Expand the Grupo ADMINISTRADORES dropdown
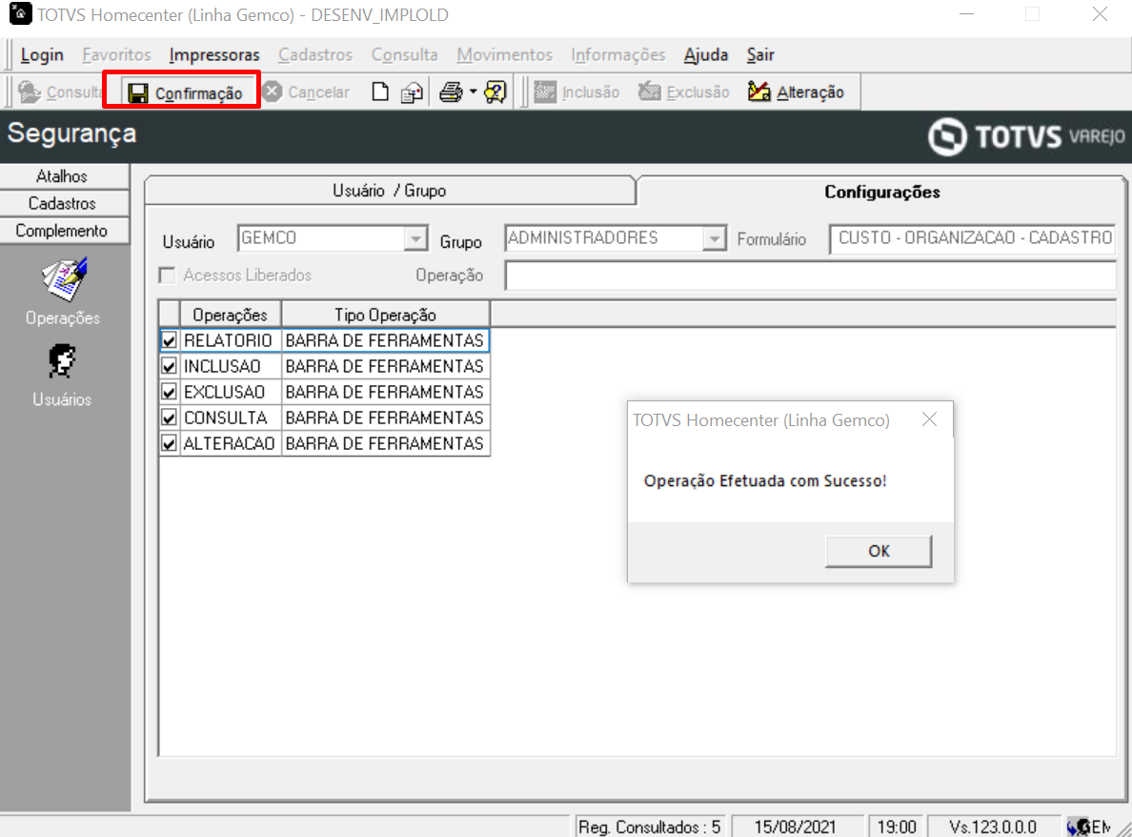 (714, 238)
